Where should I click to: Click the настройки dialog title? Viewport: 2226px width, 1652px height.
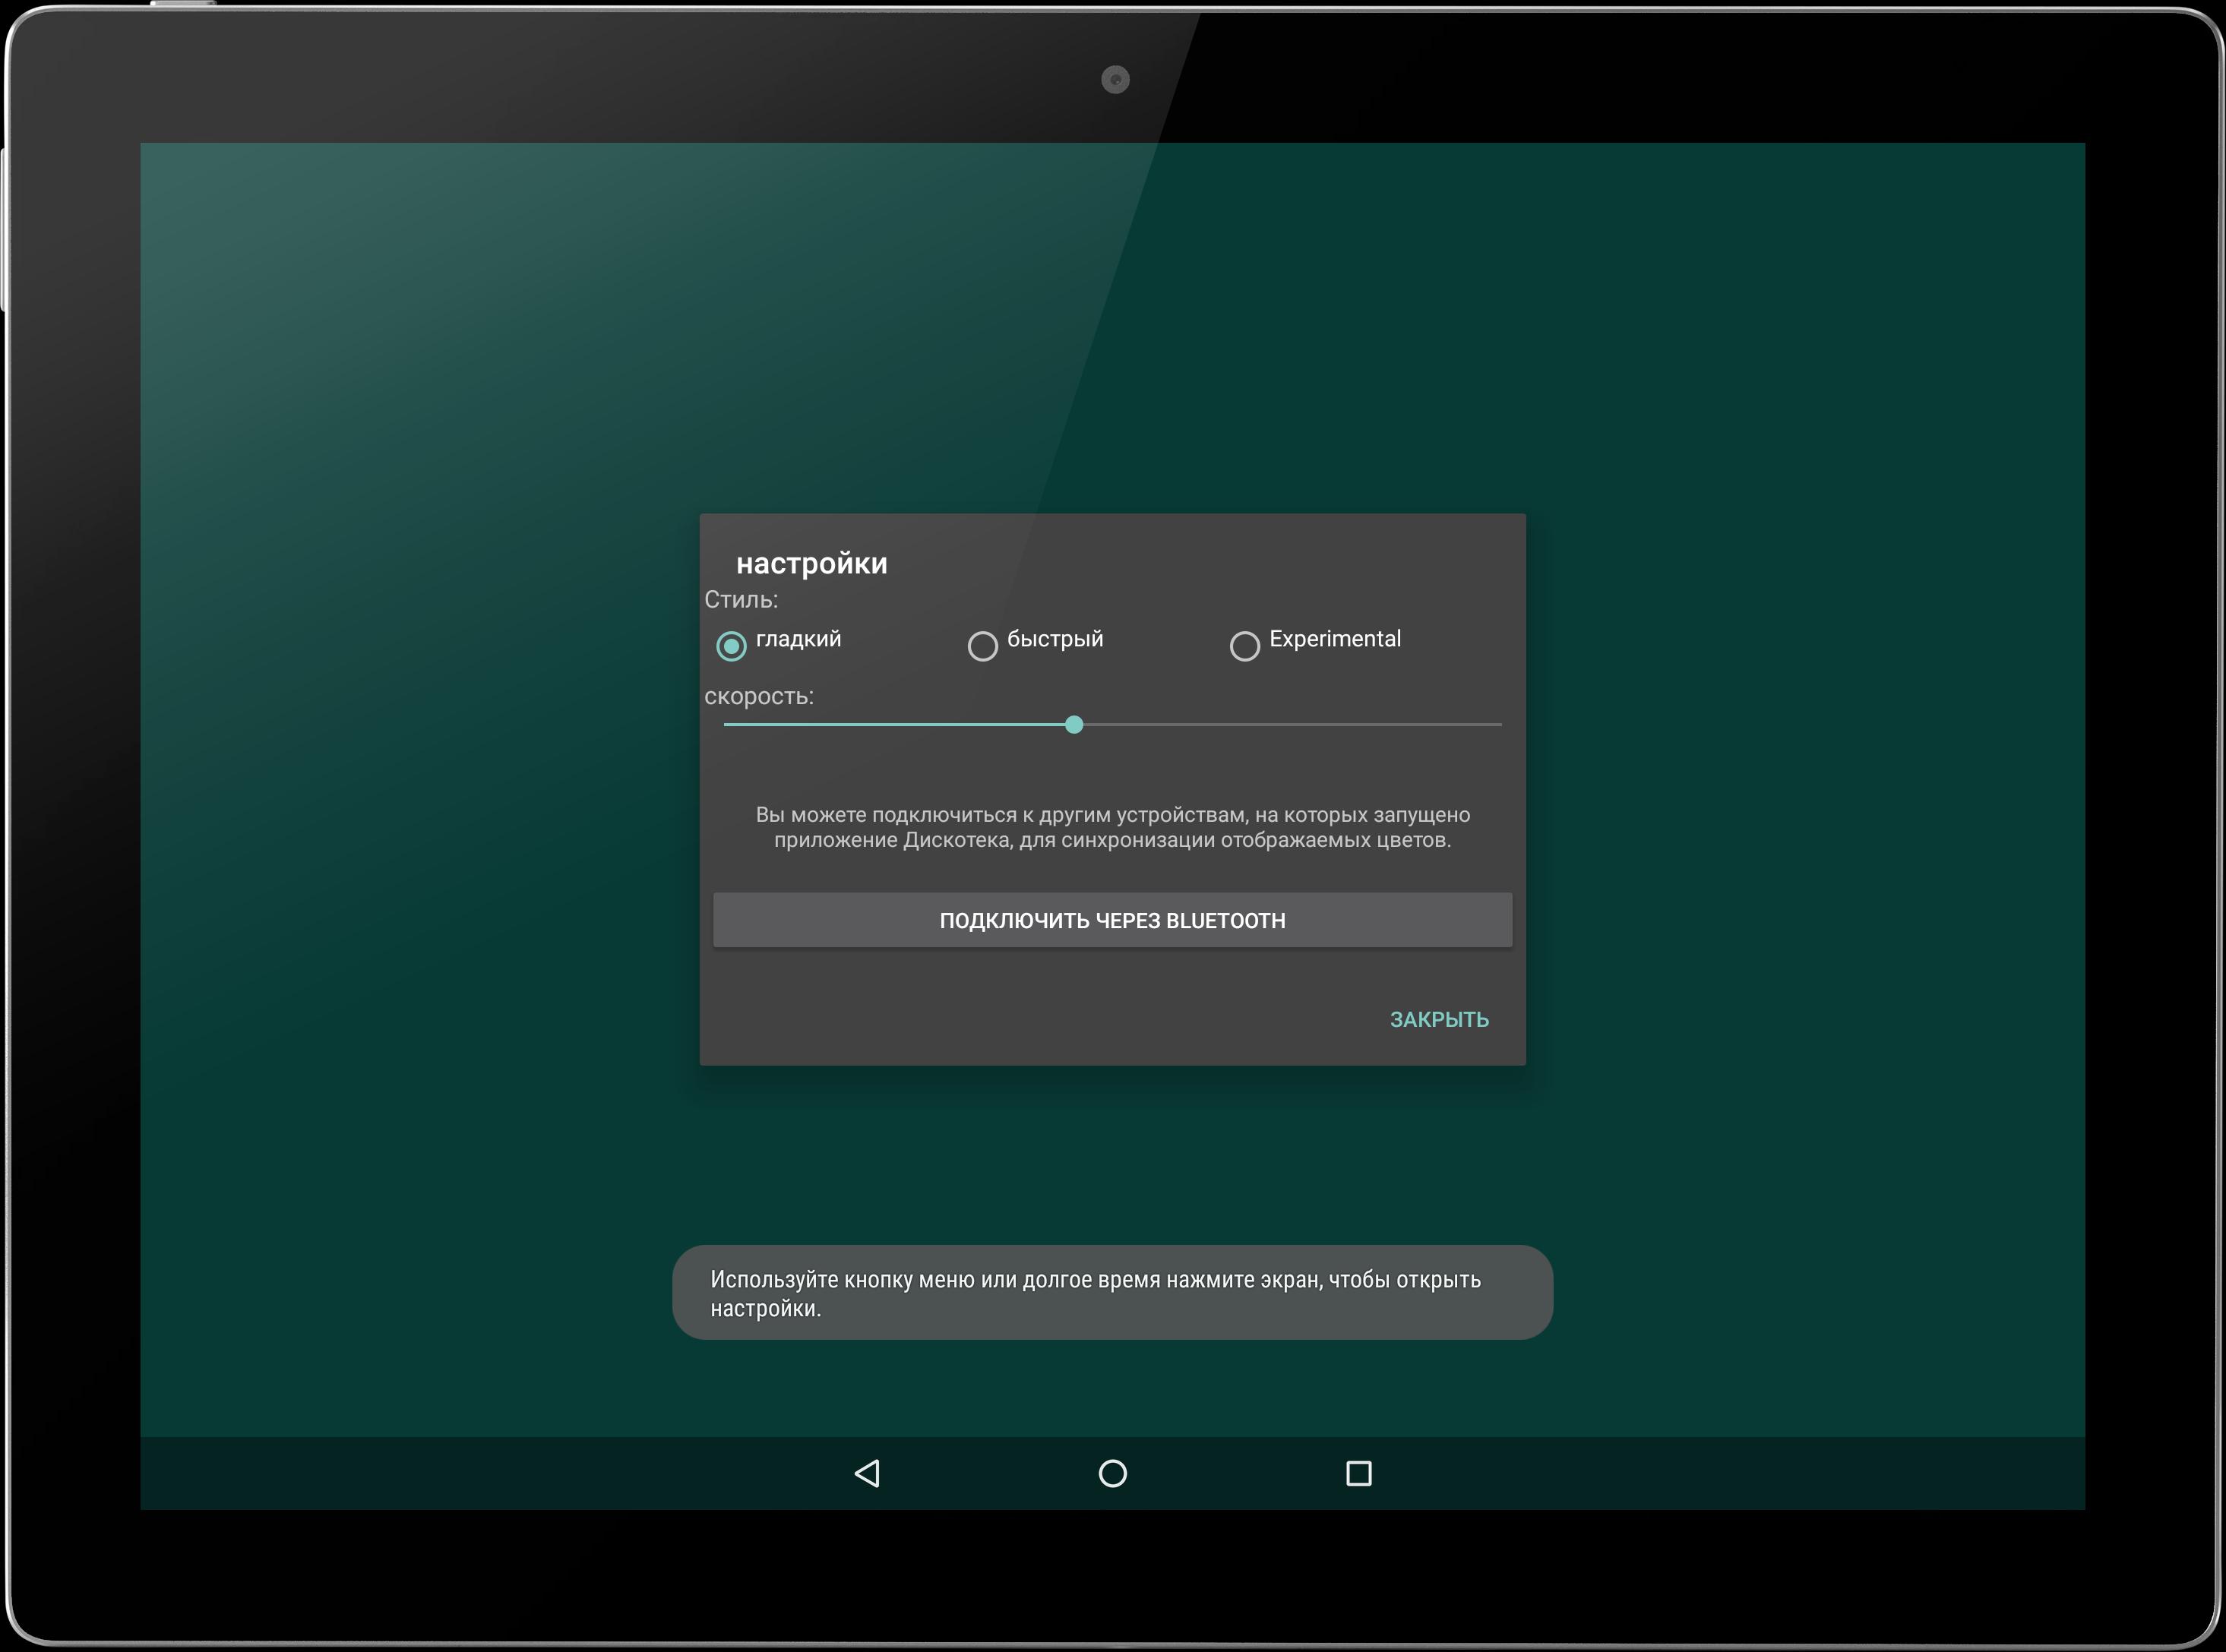pos(811,564)
